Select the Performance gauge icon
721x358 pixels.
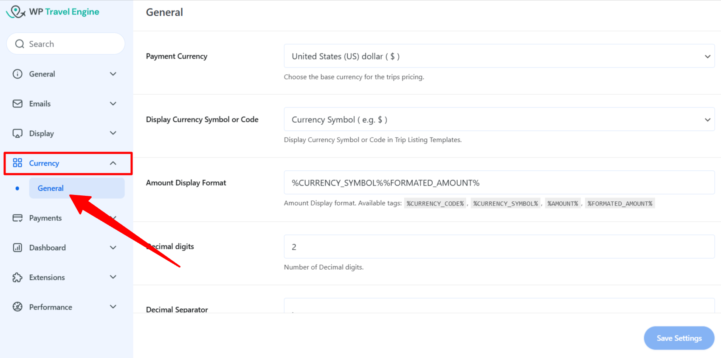pyautogui.click(x=17, y=307)
